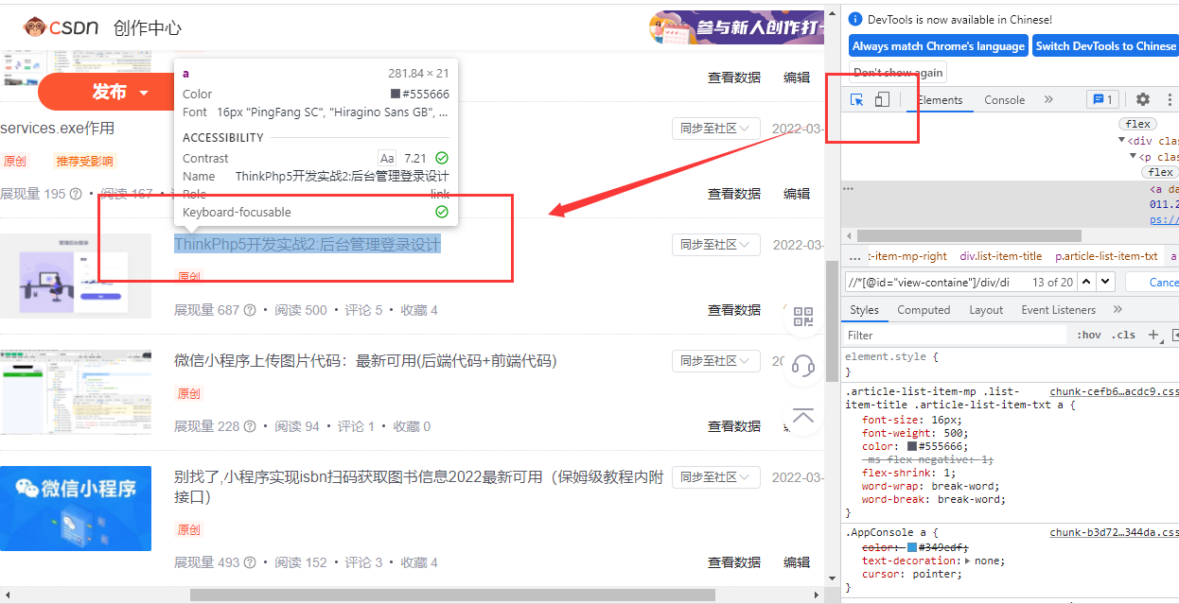This screenshot has width=1179, height=604.
Task: Expand text-decoration shorthand triangle
Action: coord(967,561)
